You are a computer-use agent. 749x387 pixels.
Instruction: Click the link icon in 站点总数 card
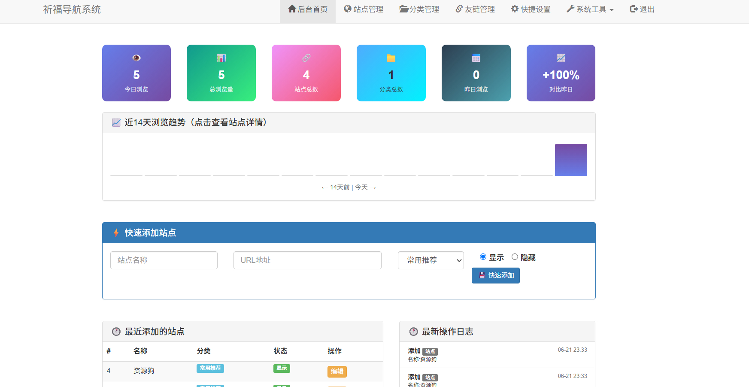pos(306,58)
